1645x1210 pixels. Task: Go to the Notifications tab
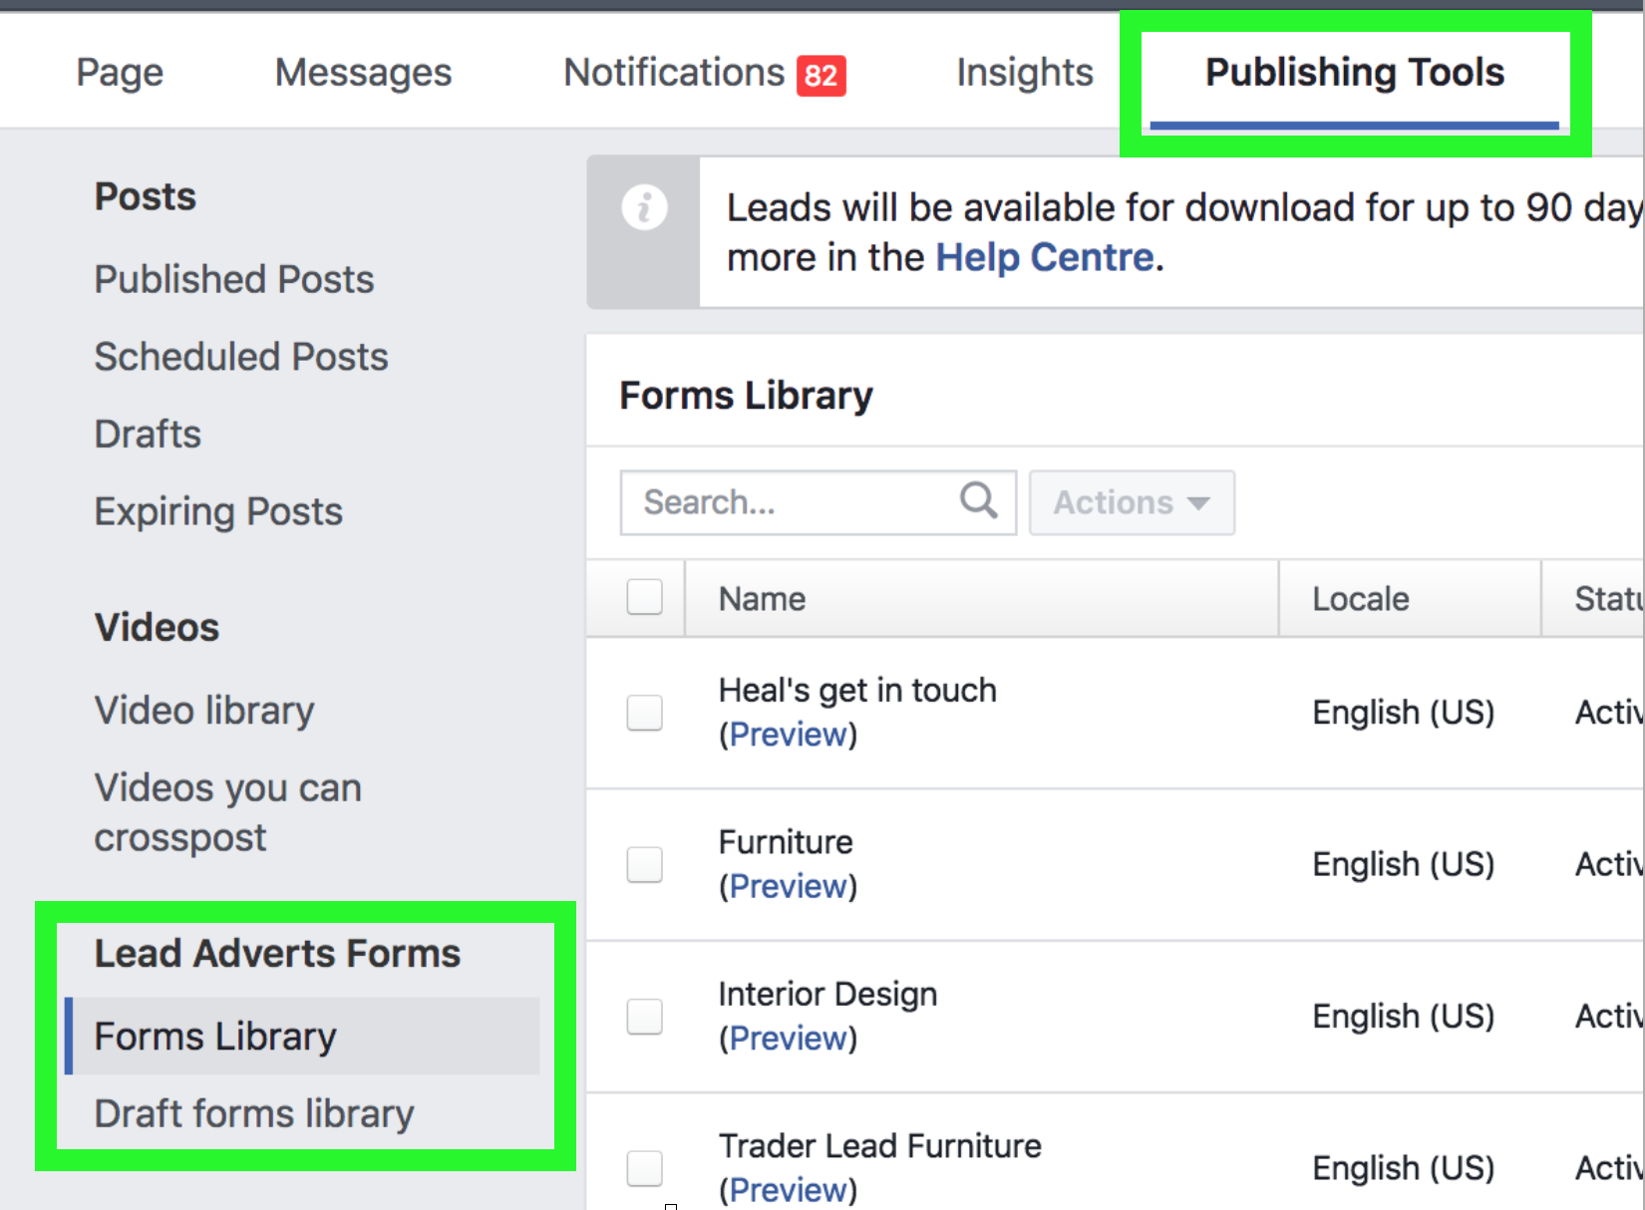[674, 73]
